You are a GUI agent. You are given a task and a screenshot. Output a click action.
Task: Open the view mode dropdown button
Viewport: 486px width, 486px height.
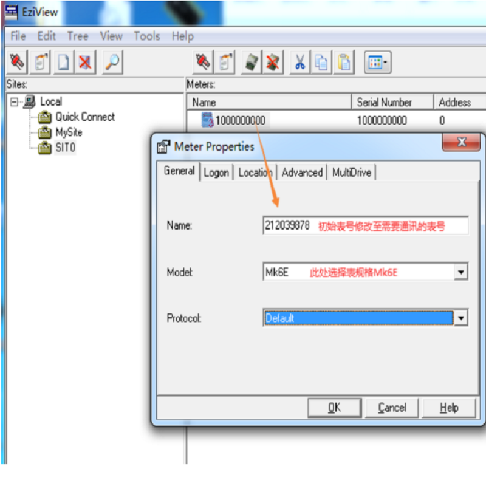(x=378, y=63)
